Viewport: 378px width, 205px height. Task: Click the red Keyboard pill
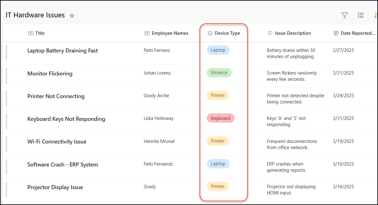coord(221,118)
